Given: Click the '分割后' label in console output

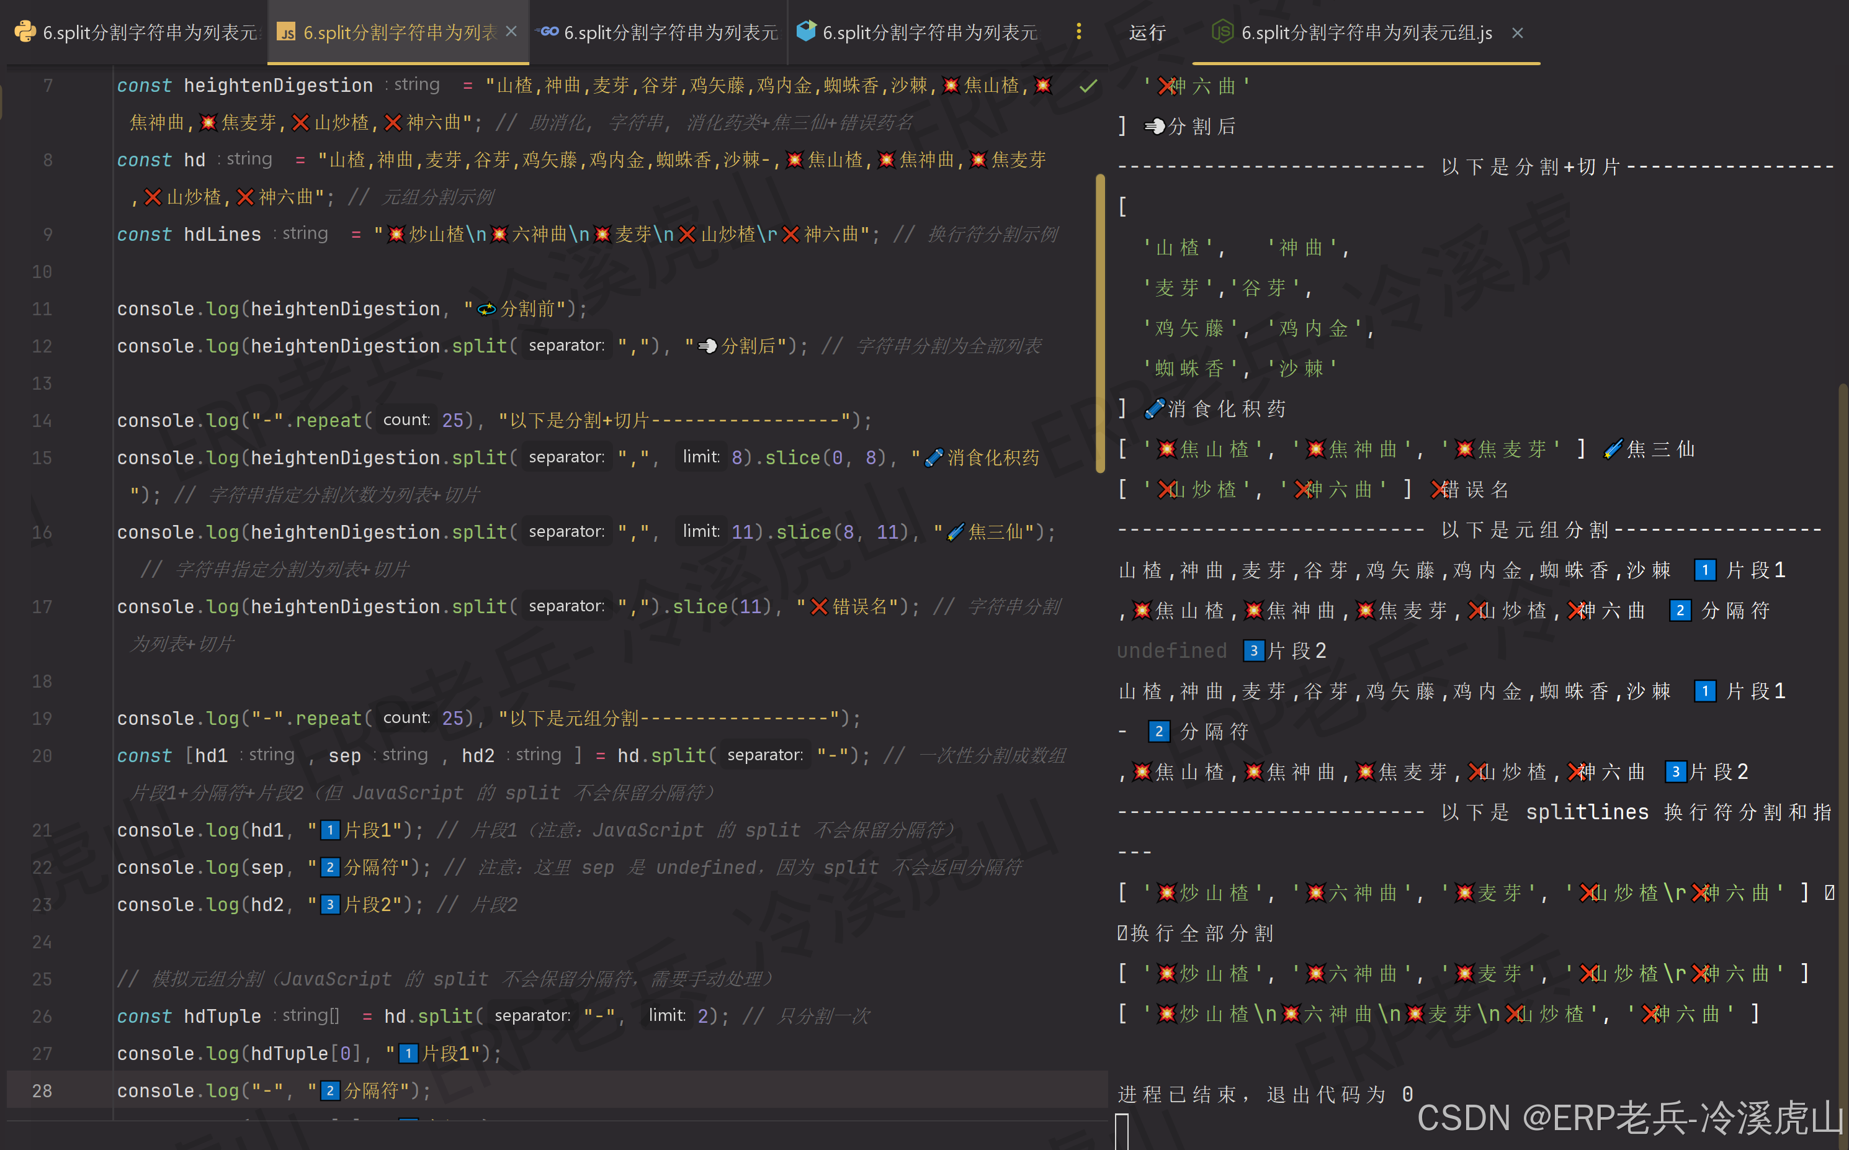Looking at the screenshot, I should point(1201,126).
